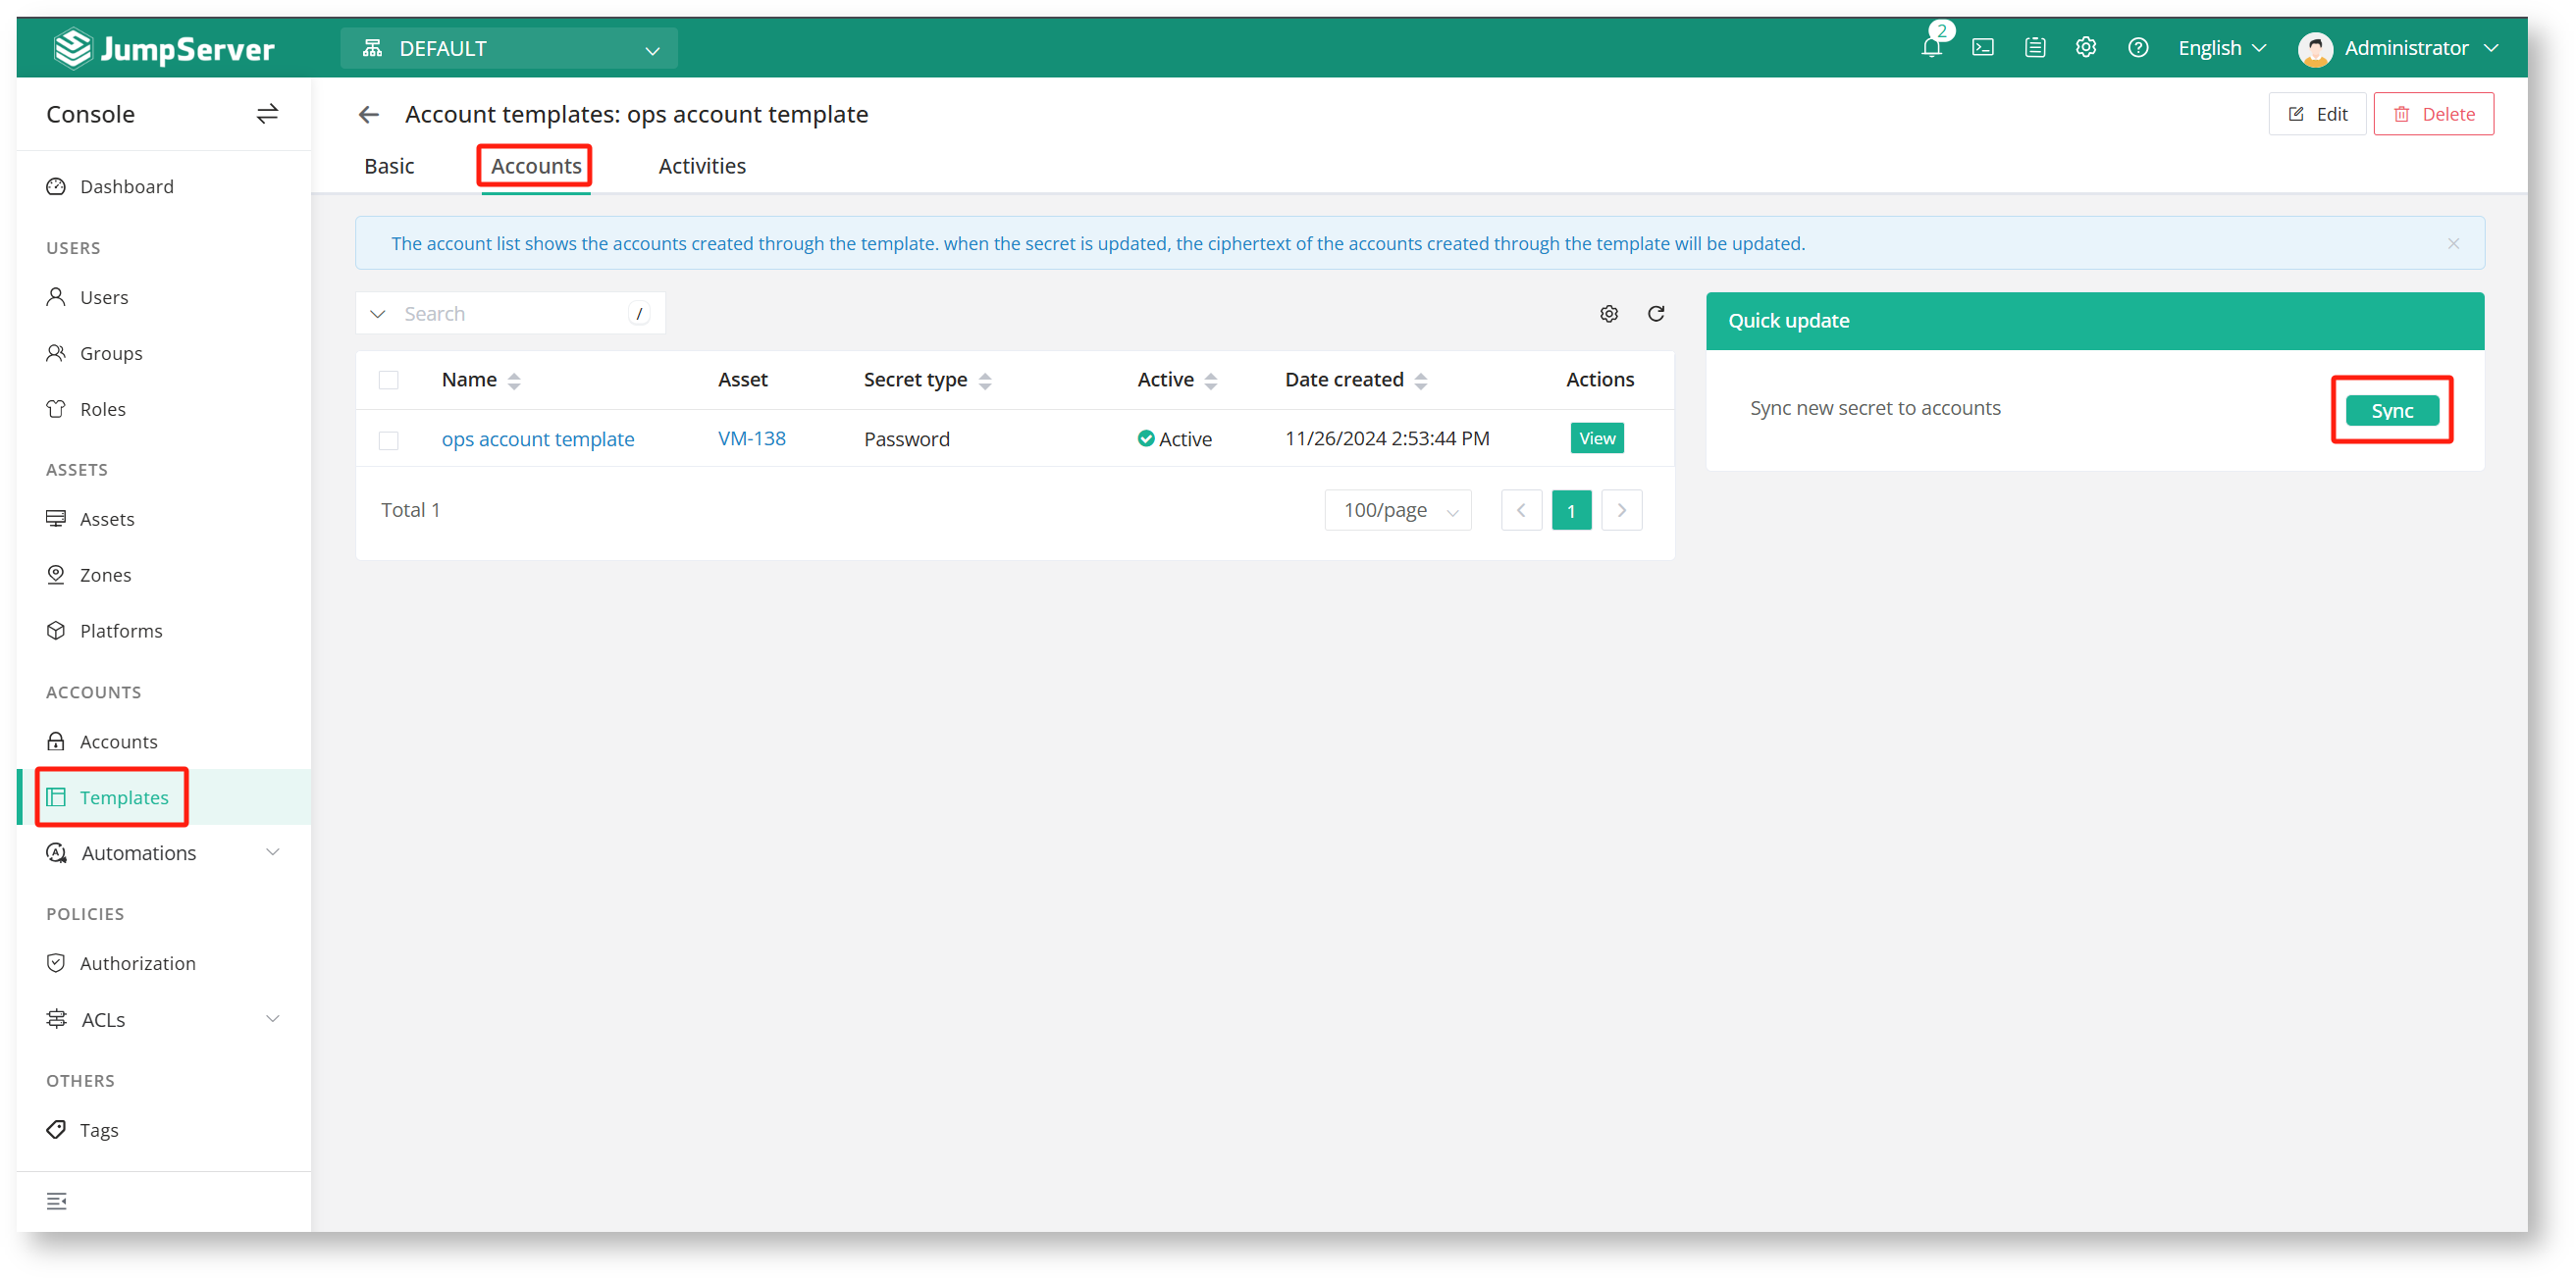Open Tags in sidebar
2575x1279 pixels.
pyautogui.click(x=164, y=1131)
